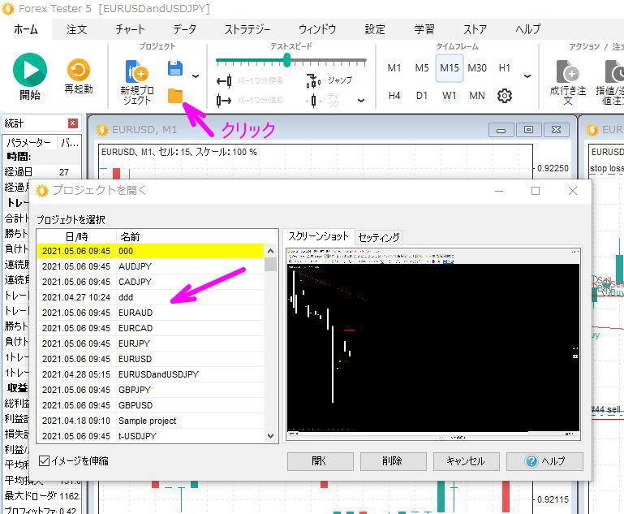Save the project with the floppy disk icon
The width and height of the screenshot is (624, 514).
[175, 68]
